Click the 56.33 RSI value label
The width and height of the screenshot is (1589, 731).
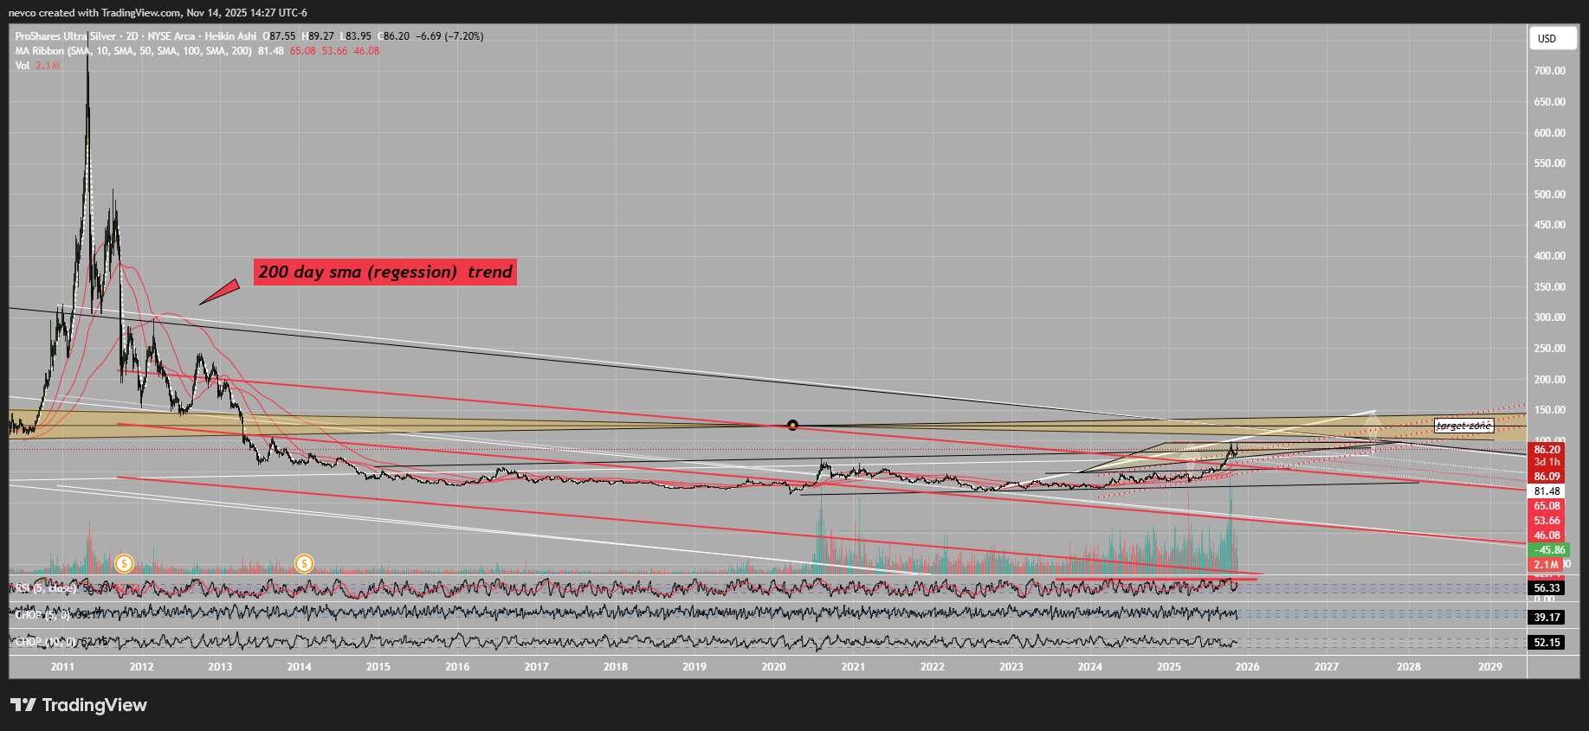(x=1547, y=588)
